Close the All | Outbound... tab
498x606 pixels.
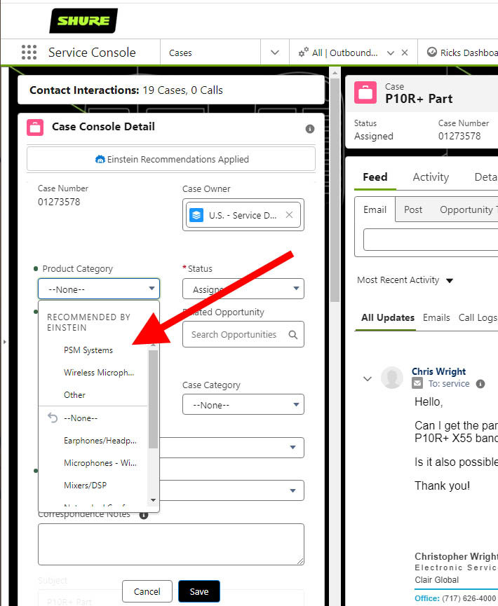[x=404, y=53]
